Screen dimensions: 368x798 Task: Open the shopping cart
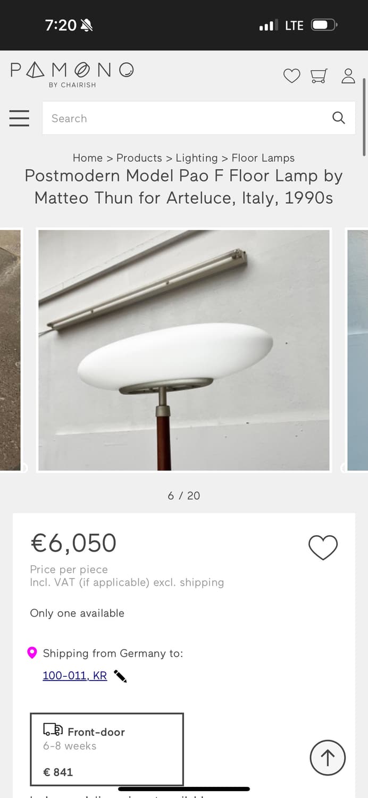point(319,76)
